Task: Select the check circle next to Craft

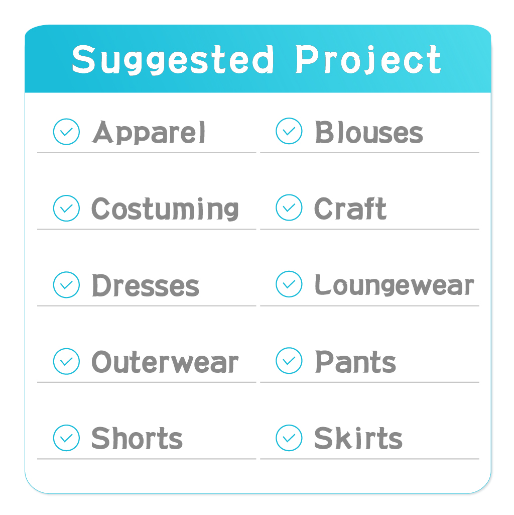Action: point(289,208)
